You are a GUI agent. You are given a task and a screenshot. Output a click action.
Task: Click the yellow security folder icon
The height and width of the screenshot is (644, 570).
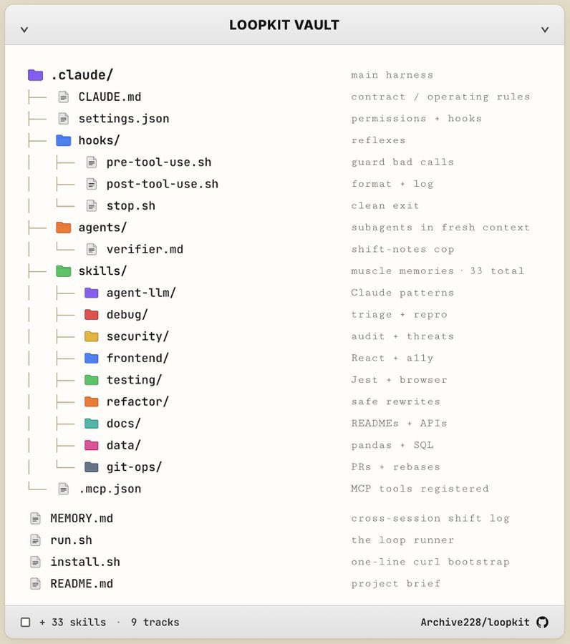tap(91, 336)
